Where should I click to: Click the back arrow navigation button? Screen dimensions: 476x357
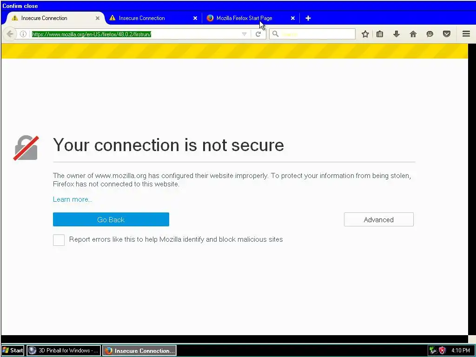(9, 33)
